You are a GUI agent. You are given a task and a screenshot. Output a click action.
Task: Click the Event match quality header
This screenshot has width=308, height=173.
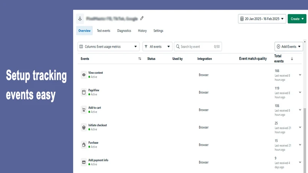(253, 59)
